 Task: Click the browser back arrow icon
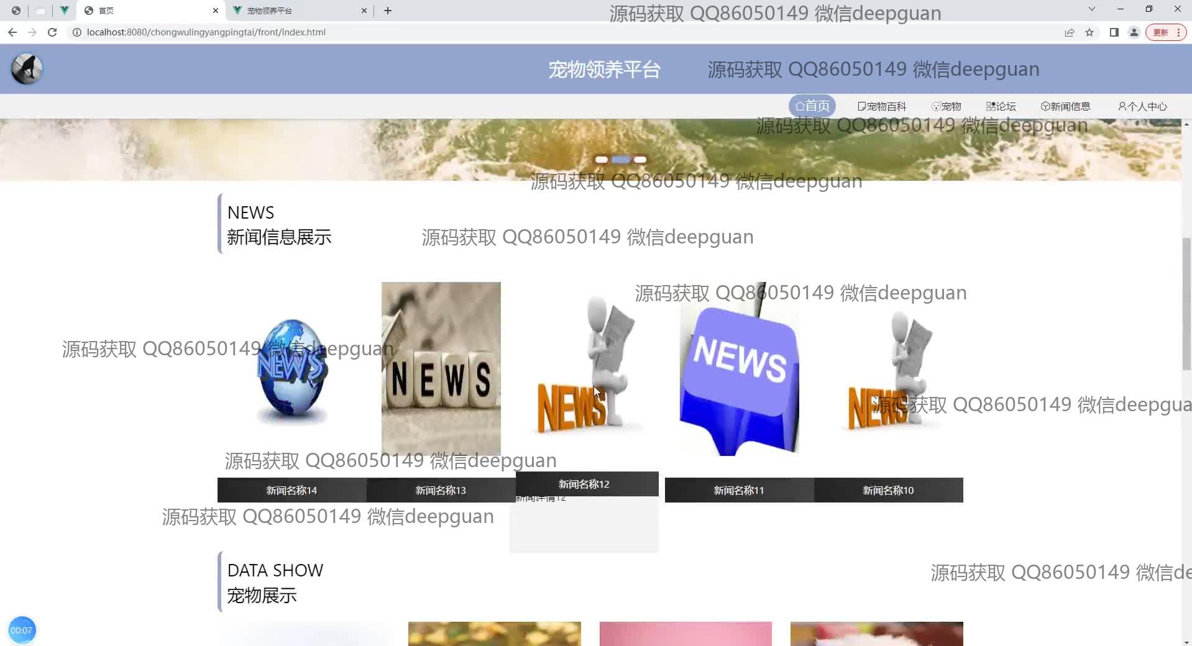(x=12, y=32)
